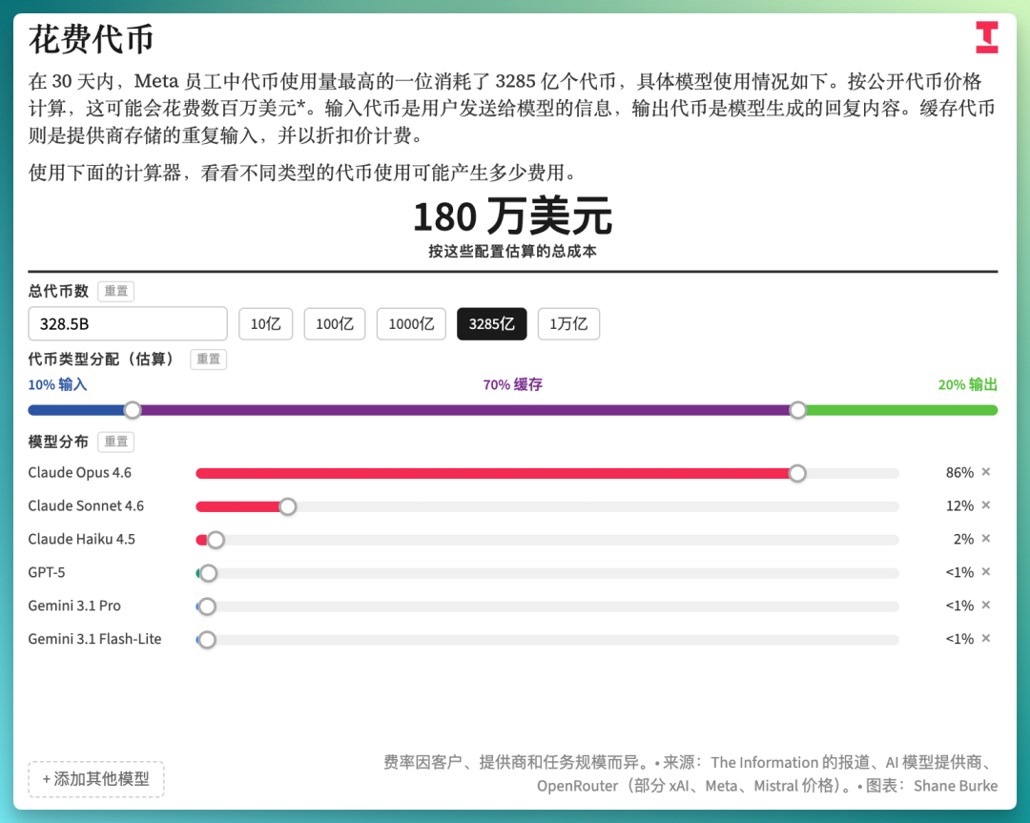Pick the 1万亿 token preset
Image resolution: width=1030 pixels, height=823 pixels.
tap(568, 324)
